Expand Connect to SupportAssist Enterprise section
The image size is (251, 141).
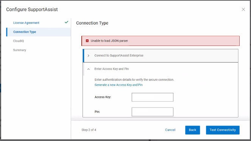click(88, 56)
